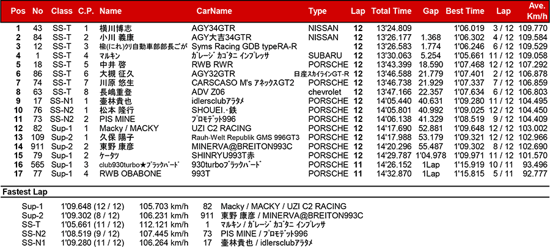This screenshot has height=247, width=550.
Task: Click 'UZI C2 RACING' in CarName column
Action: click(x=221, y=129)
